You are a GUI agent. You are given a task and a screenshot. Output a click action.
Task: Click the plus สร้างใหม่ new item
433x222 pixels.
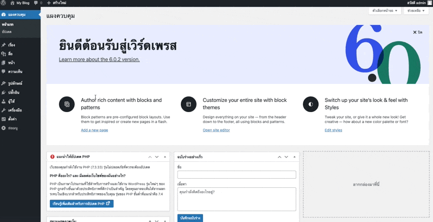click(x=56, y=3)
